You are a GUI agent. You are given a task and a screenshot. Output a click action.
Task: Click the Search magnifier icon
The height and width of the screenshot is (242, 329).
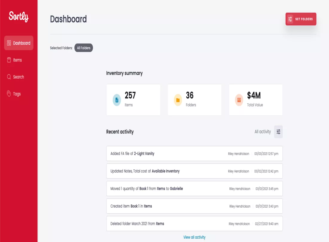tap(9, 77)
